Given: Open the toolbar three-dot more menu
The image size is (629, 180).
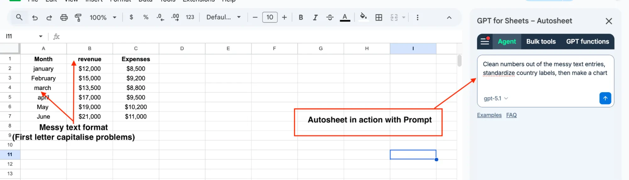Looking at the screenshot, I should pos(418,17).
